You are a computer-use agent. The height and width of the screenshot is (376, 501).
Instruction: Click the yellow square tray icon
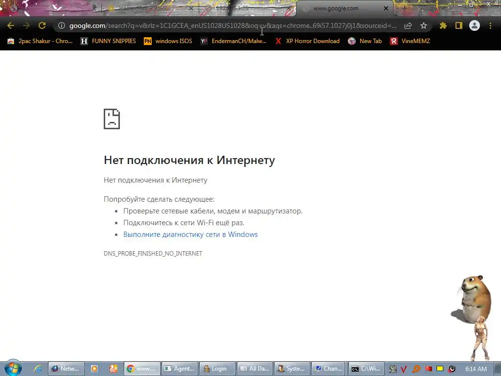[440, 369]
